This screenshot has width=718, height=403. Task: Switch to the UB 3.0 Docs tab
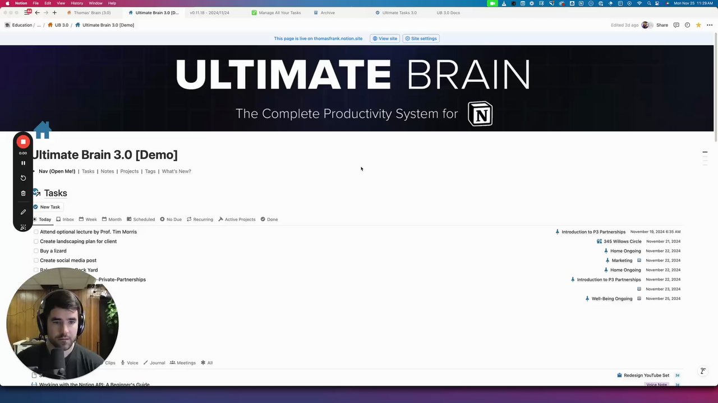pos(448,12)
